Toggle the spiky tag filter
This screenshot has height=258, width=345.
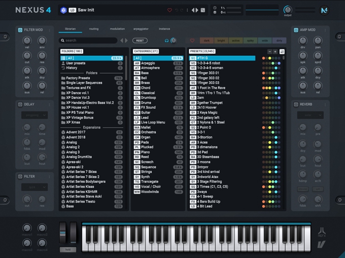coord(250,41)
